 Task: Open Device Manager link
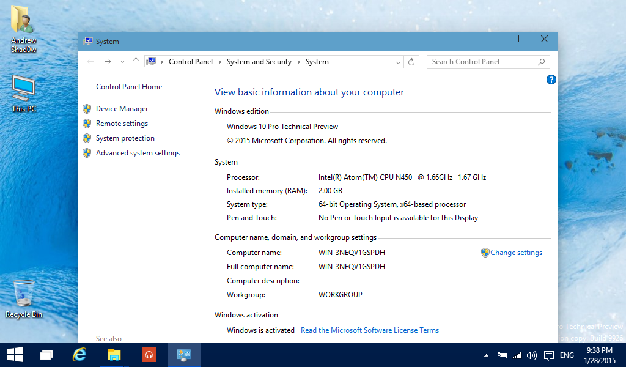coord(122,109)
